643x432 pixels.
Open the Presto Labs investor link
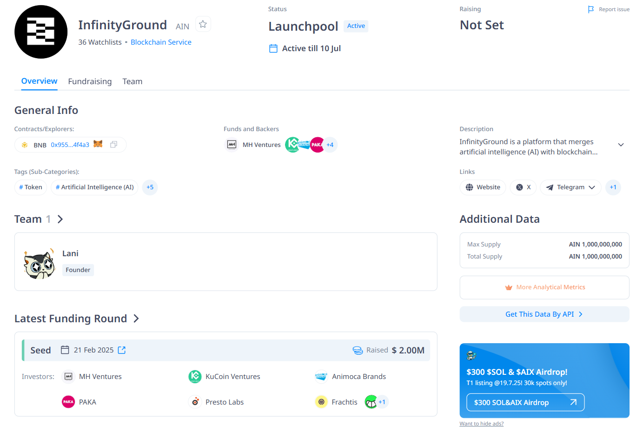225,402
